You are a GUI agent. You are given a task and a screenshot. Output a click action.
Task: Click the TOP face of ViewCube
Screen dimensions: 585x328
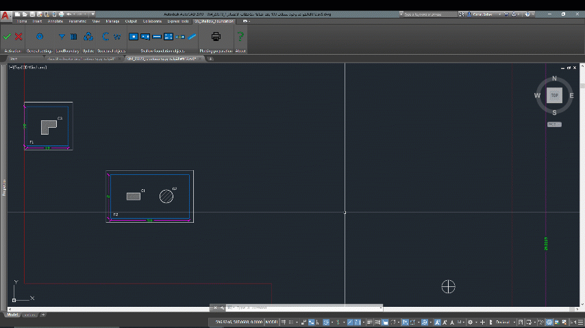point(554,96)
